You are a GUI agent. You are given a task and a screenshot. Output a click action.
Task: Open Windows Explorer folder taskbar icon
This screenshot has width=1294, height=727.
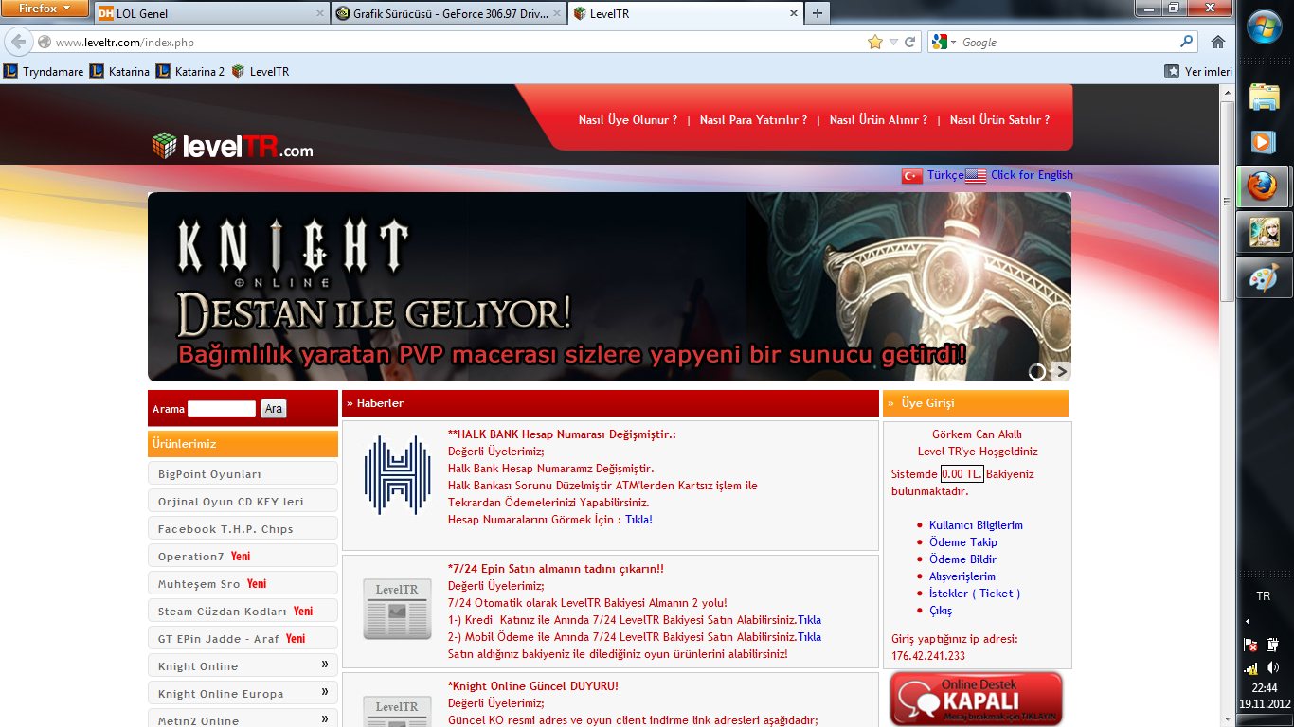point(1265,97)
